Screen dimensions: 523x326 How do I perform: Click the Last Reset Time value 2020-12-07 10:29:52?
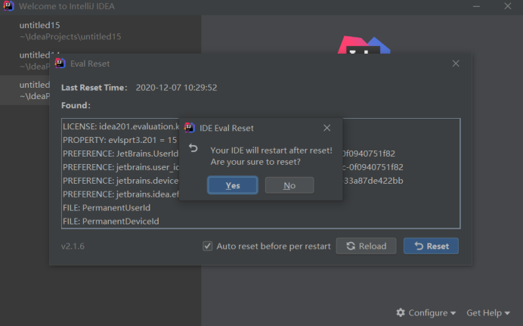176,88
